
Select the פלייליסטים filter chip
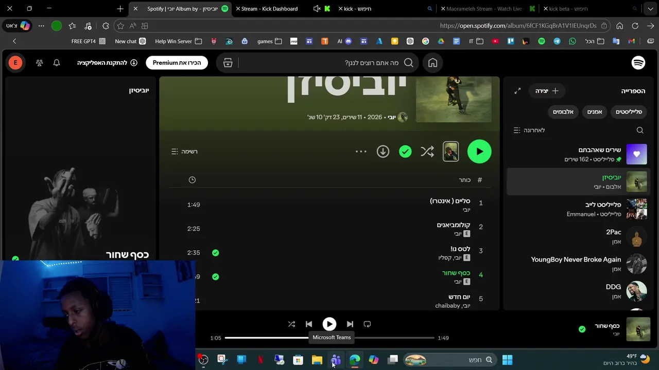coord(629,112)
